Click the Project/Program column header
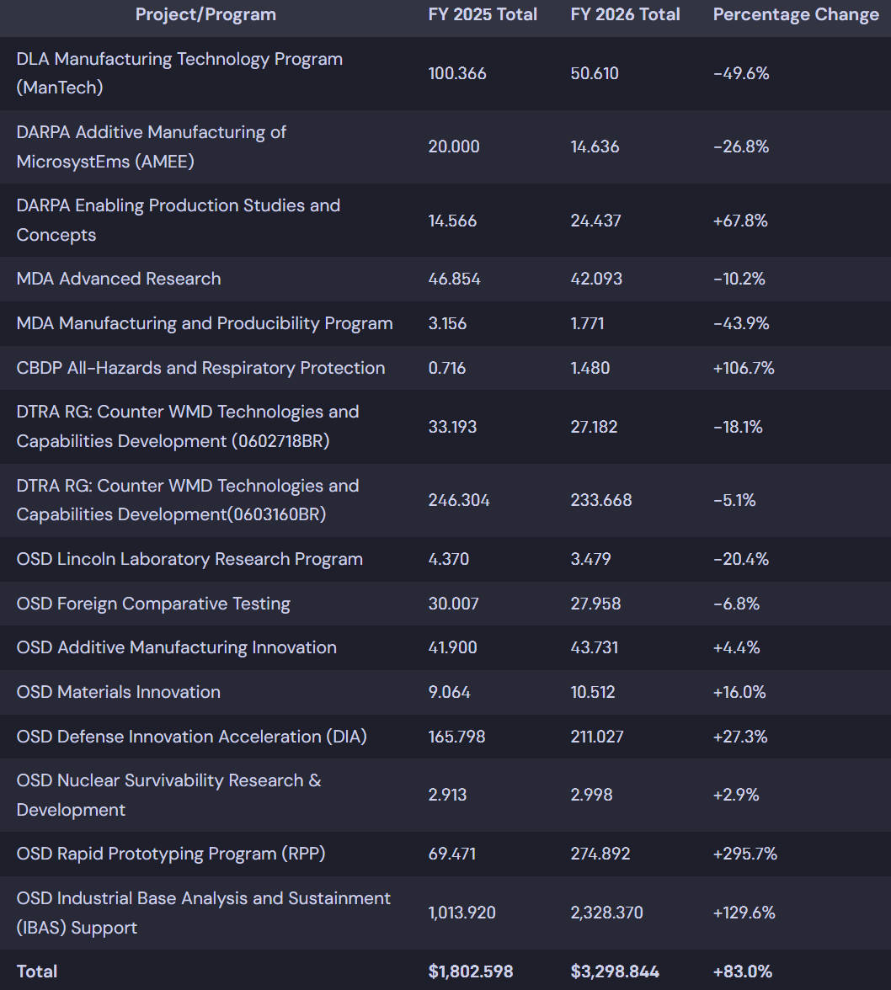891x990 pixels. (205, 14)
